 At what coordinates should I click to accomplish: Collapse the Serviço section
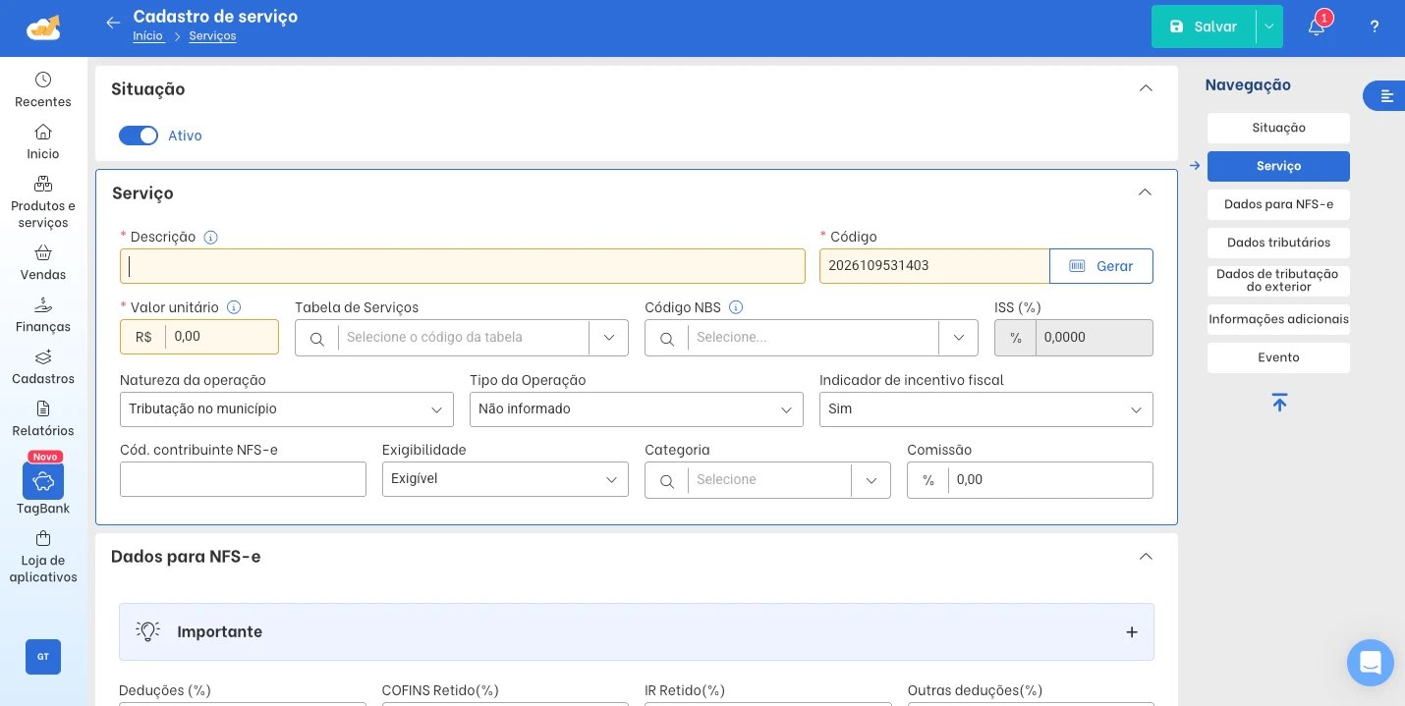tap(1146, 192)
